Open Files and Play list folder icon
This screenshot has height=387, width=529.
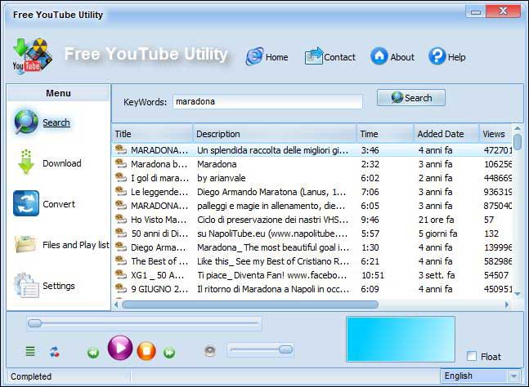(x=26, y=244)
